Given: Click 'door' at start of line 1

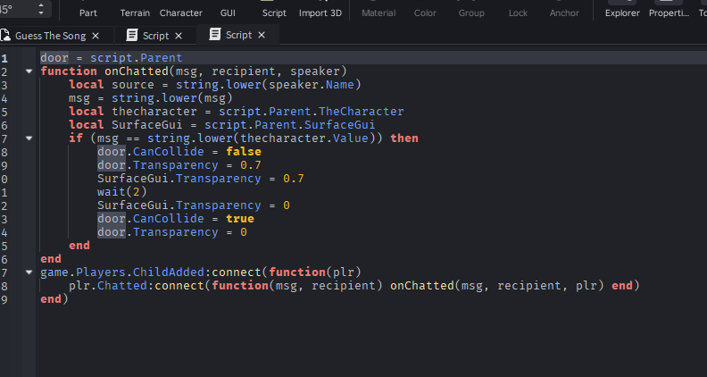Looking at the screenshot, I should point(54,58).
